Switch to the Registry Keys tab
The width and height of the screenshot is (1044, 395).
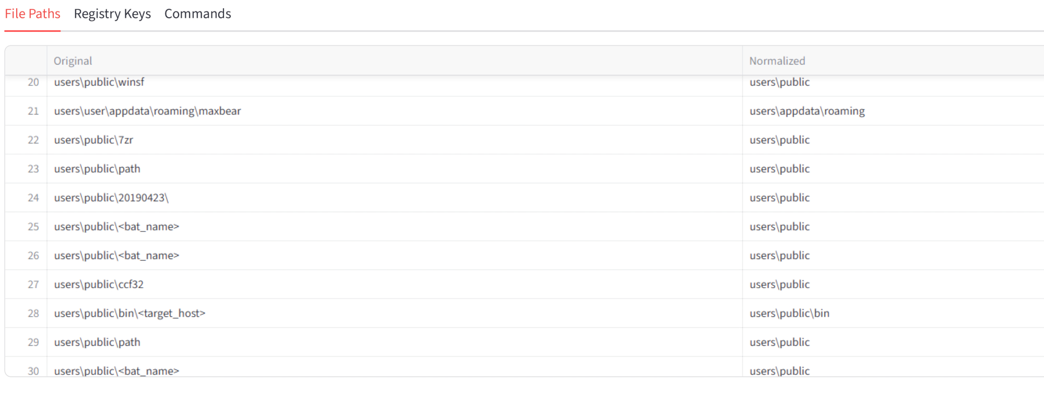(112, 14)
